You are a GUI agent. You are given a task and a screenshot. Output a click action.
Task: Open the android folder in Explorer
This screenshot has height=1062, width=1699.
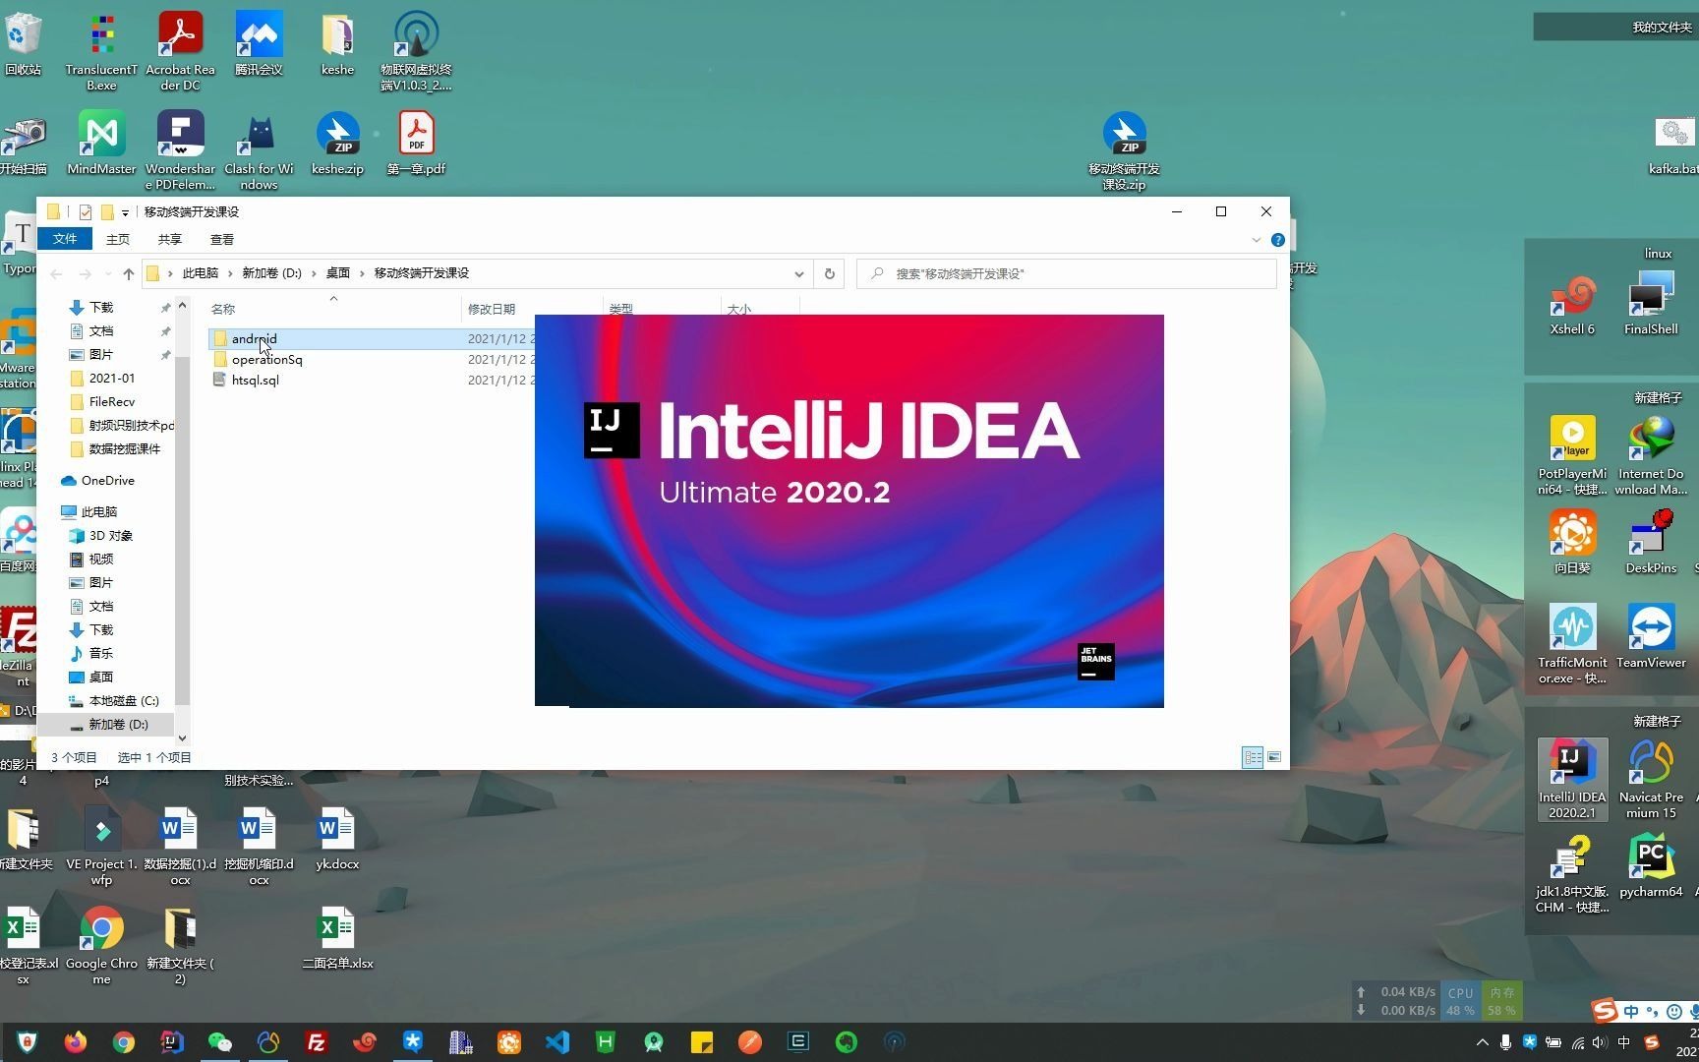pos(254,338)
